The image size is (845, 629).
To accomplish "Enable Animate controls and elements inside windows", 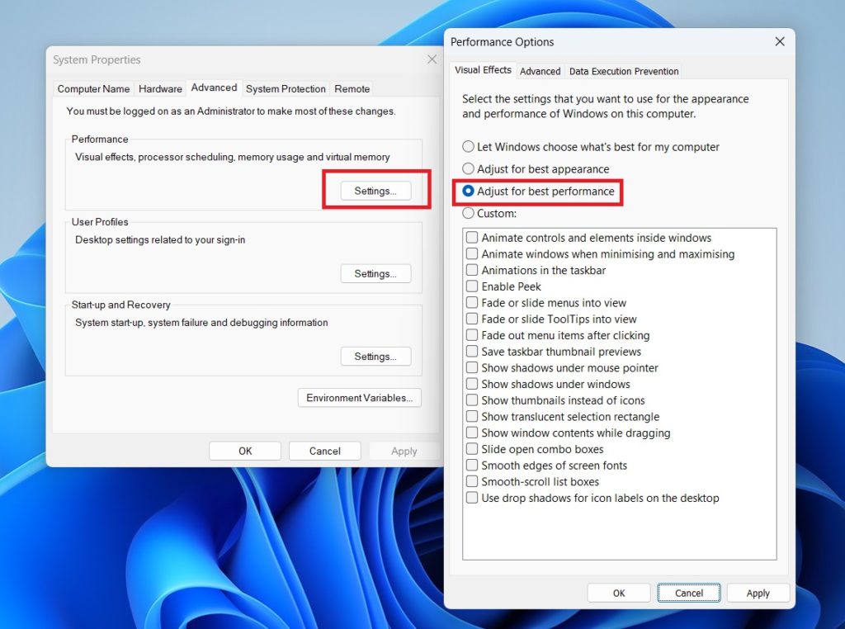I will tap(472, 237).
